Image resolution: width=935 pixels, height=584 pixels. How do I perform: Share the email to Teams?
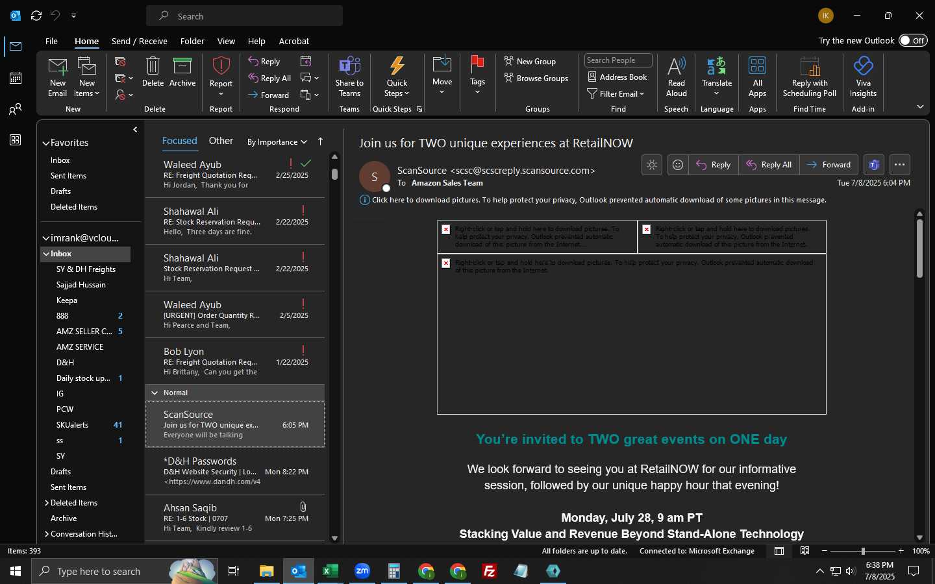349,77
